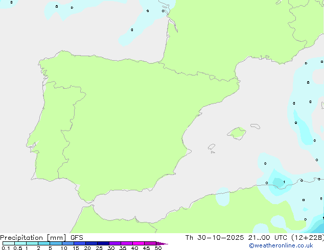This screenshot has height=250, width=324.
Task: Click the 10 mm legend color swatch
Action: click(68, 243)
